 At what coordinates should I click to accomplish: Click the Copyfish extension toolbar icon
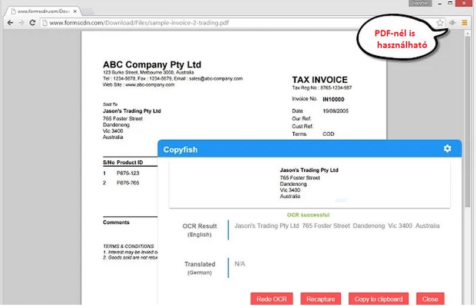click(452, 23)
